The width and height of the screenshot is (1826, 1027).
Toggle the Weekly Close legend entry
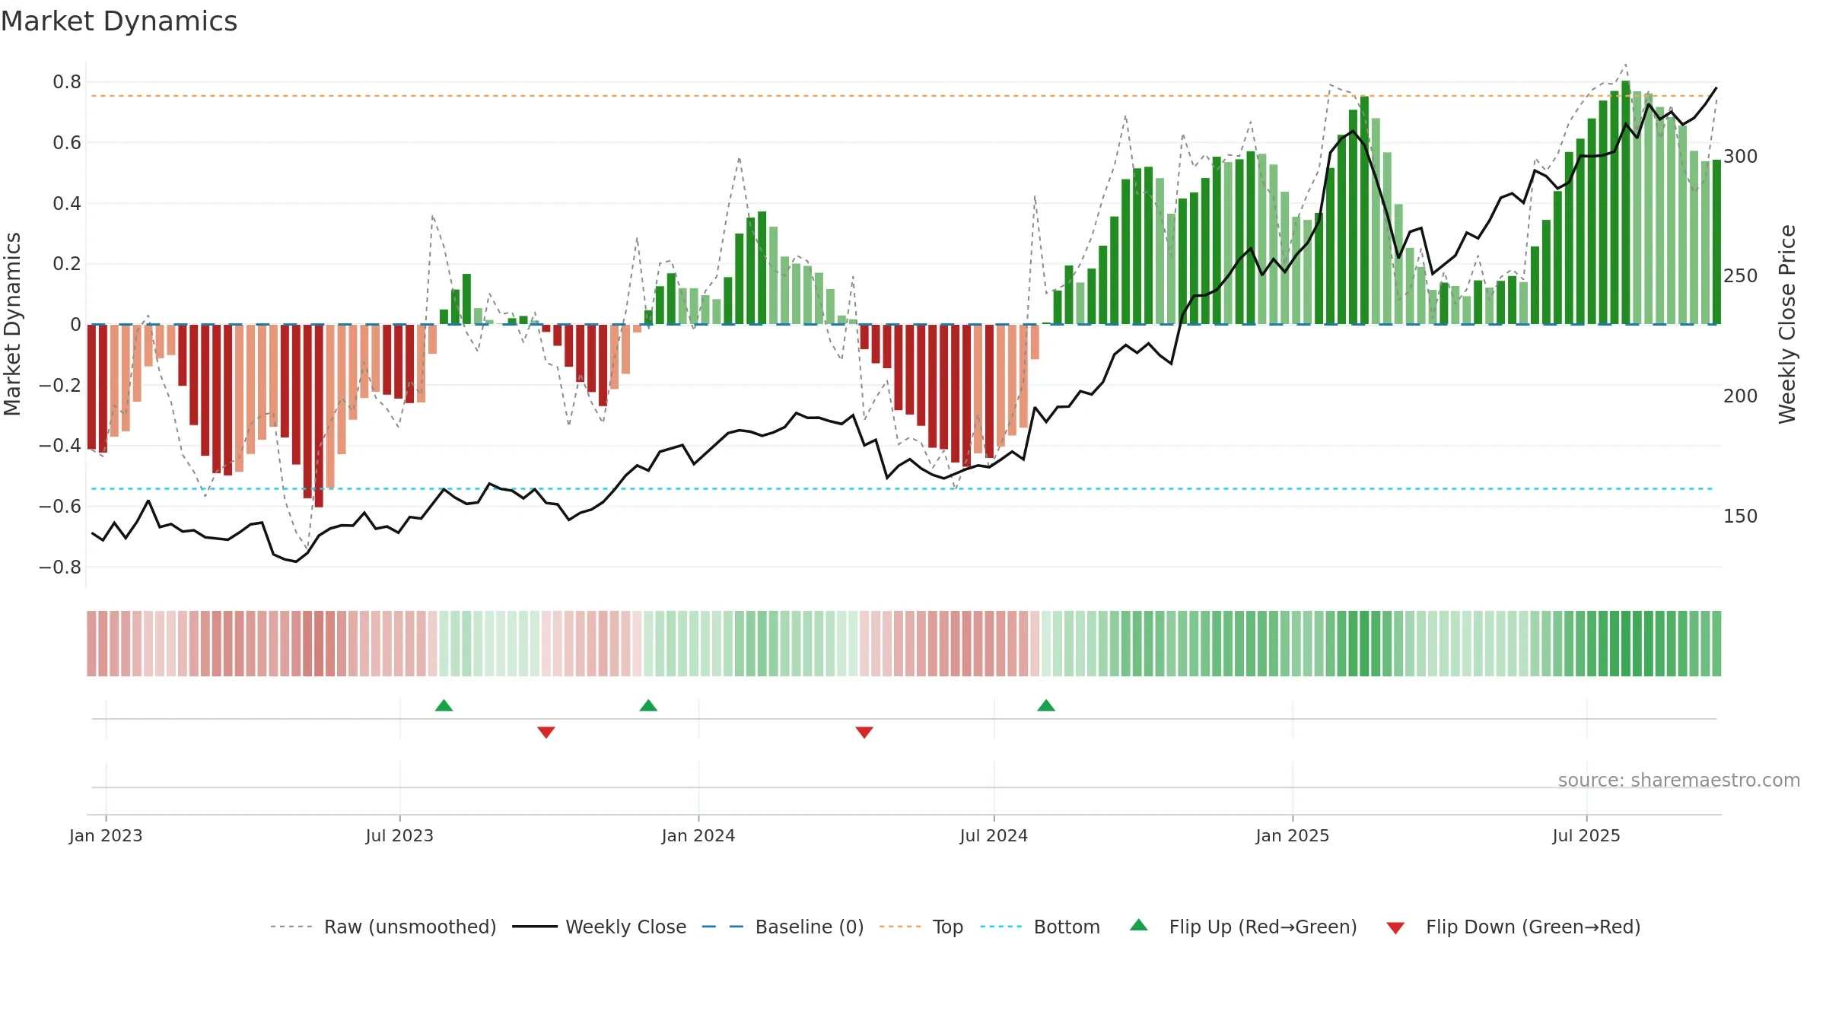599,927
